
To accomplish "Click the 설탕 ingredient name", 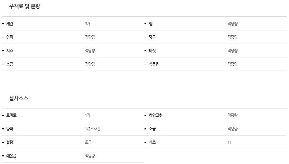I will 10,143.
